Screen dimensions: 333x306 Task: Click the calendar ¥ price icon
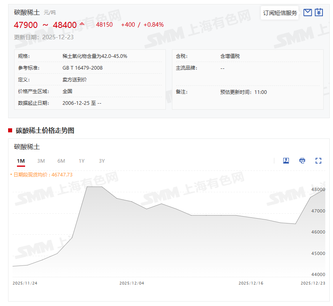click(319, 13)
